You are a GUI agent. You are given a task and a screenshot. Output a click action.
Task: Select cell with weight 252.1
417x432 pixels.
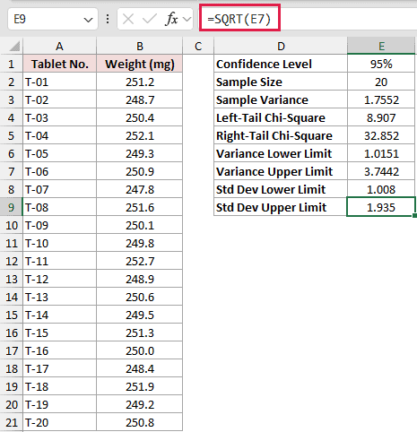pos(140,135)
